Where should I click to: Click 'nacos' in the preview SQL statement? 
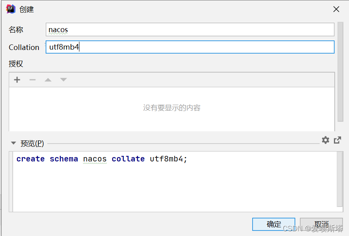click(95, 159)
